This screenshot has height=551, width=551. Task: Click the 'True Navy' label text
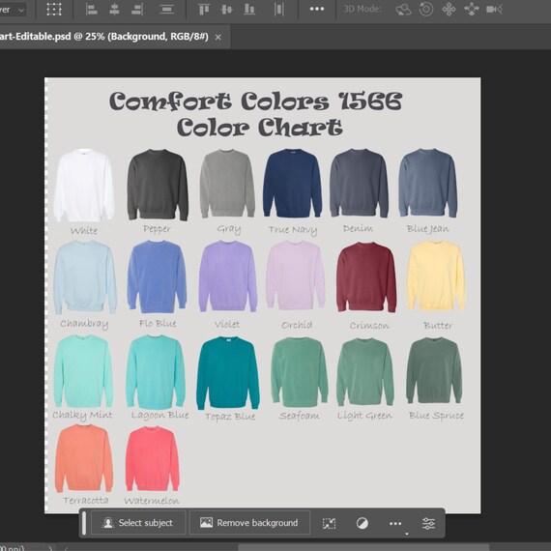293,230
